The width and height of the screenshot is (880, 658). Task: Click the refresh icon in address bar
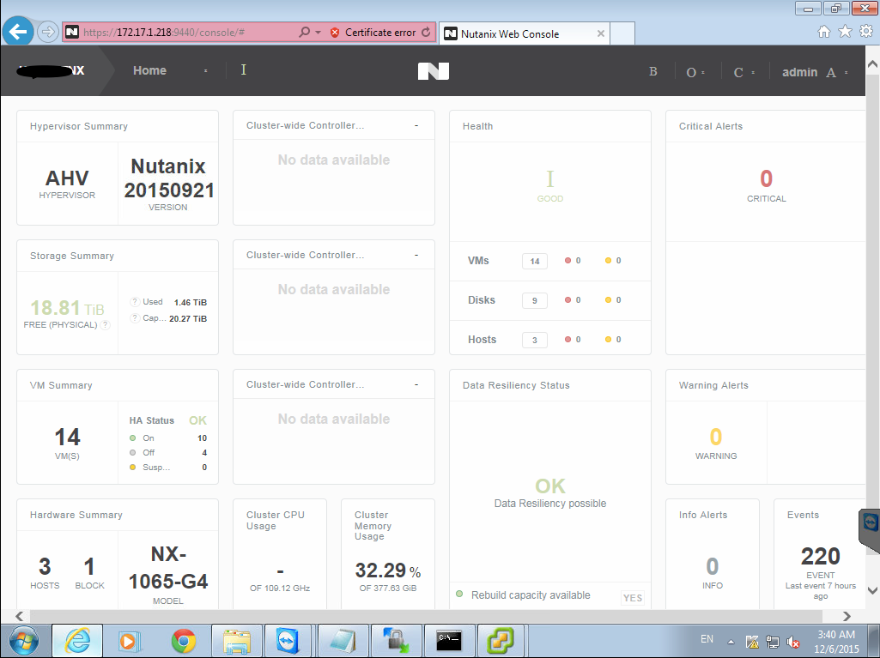[x=426, y=32]
